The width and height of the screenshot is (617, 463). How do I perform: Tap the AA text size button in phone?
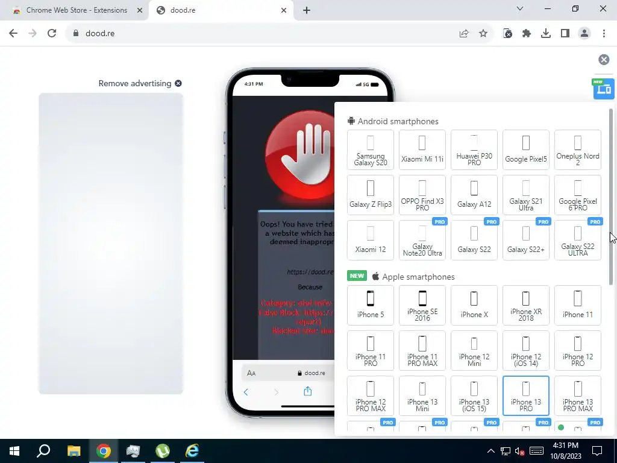(x=251, y=373)
